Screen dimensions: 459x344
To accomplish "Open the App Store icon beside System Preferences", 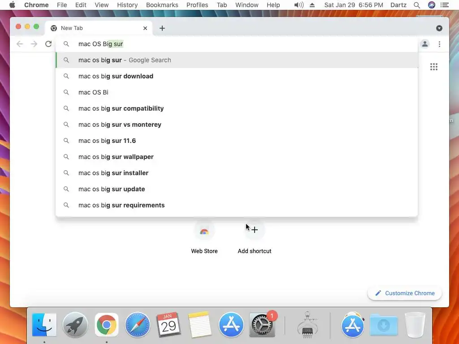I will (x=231, y=325).
